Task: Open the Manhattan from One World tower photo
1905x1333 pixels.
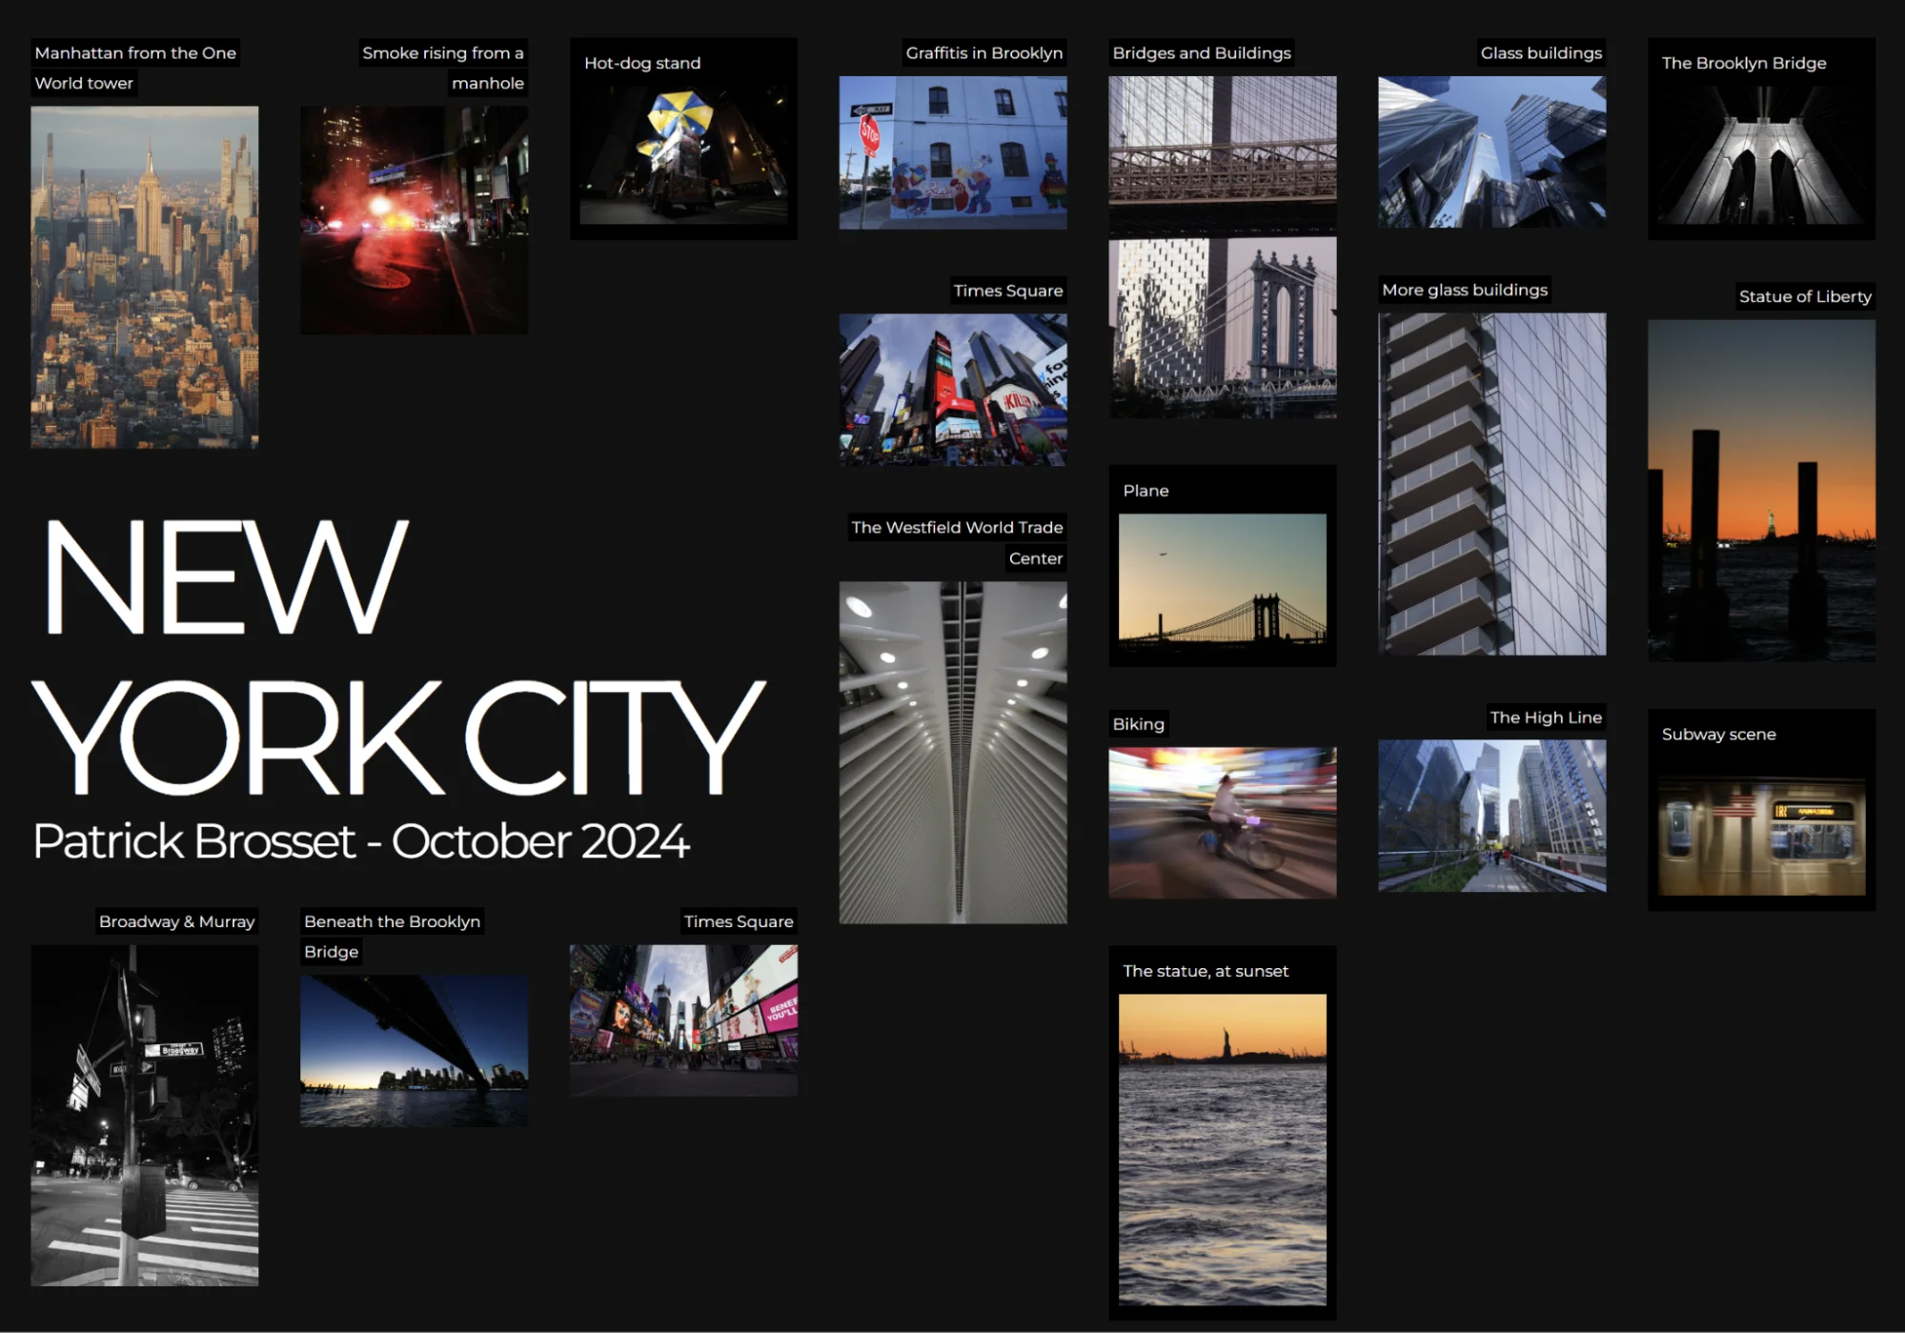Action: point(144,276)
